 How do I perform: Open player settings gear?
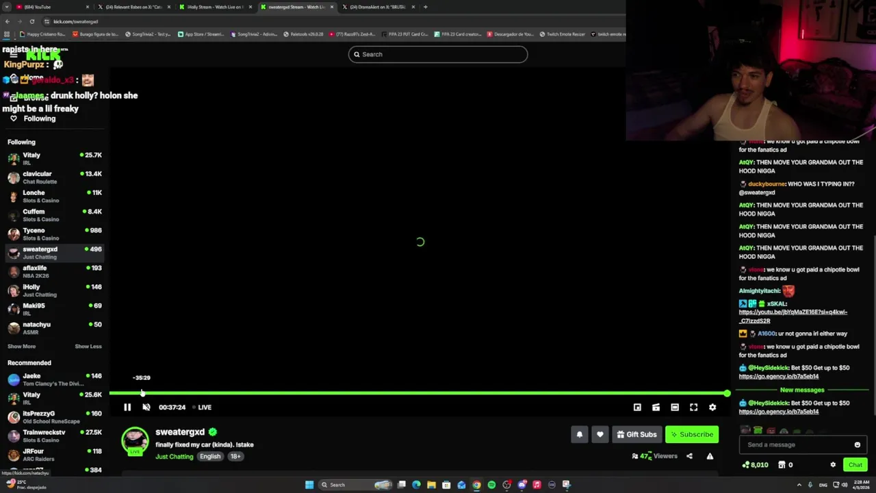712,407
